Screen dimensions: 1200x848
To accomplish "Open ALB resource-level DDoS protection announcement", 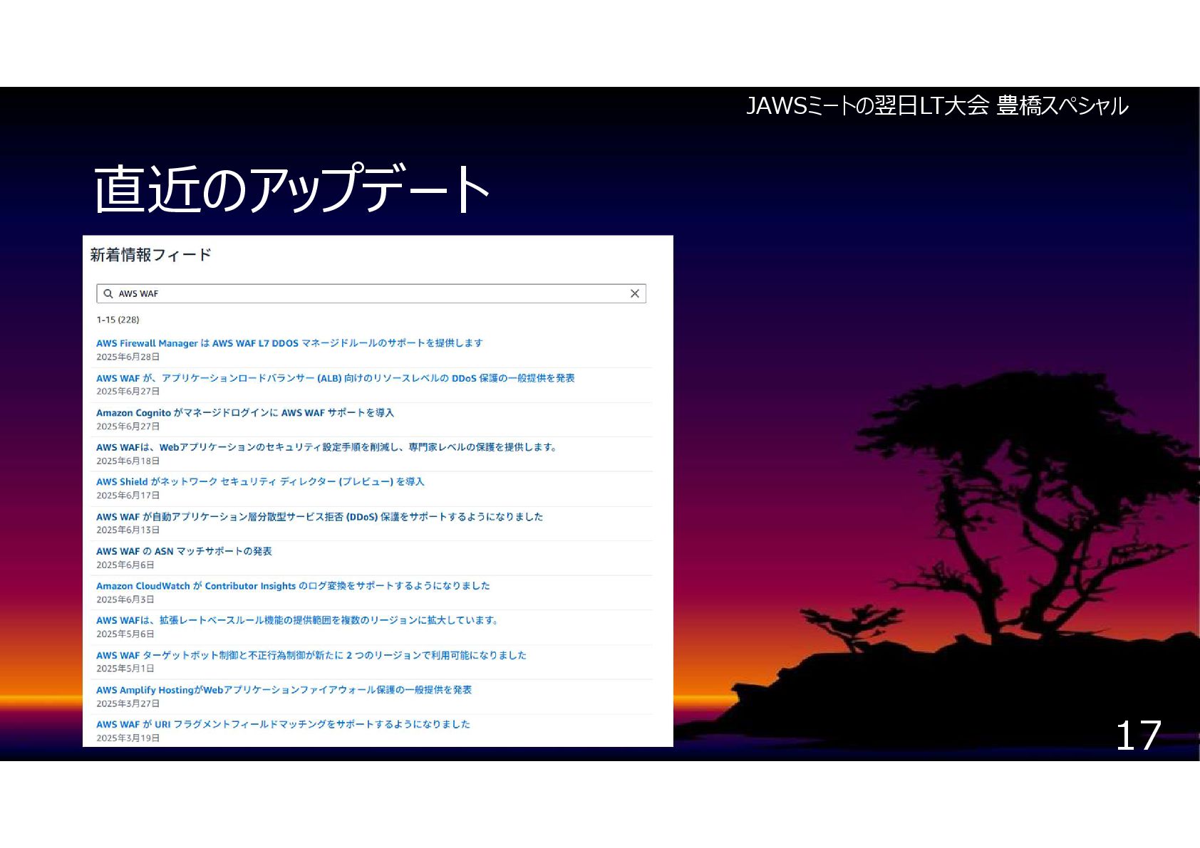I will pos(335,378).
